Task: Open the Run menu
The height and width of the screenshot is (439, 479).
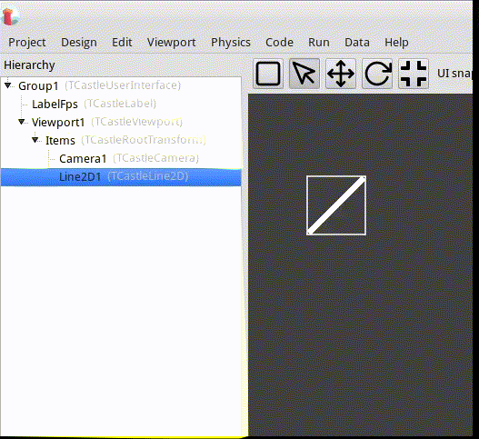Action: click(319, 42)
